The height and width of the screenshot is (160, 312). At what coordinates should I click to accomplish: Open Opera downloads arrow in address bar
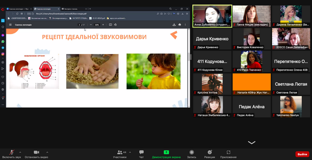point(183,14)
